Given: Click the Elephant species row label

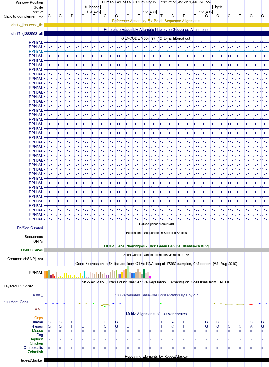Looking at the screenshot, I should [36, 339].
